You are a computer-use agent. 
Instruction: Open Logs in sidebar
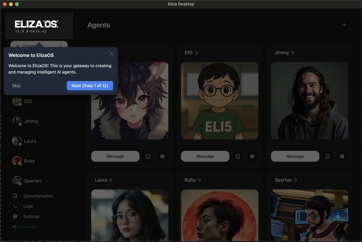[x=28, y=206]
